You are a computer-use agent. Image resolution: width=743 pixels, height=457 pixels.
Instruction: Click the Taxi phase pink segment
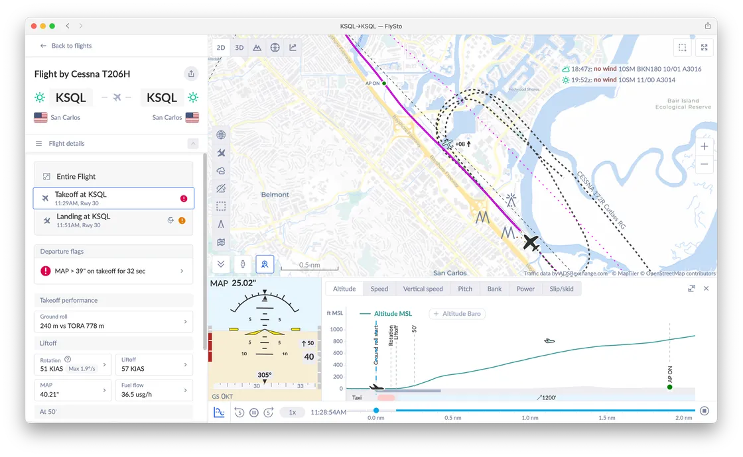click(386, 398)
